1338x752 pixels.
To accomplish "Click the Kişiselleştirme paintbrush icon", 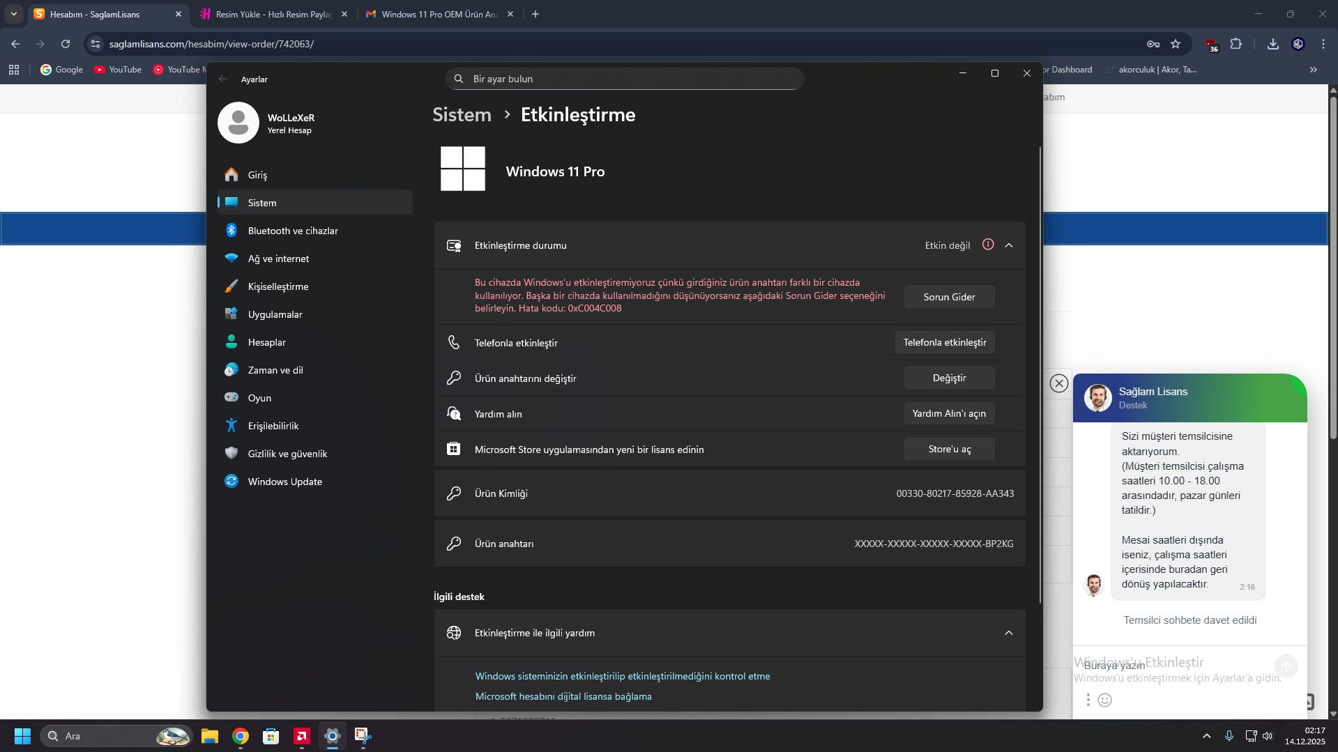I will (x=231, y=286).
